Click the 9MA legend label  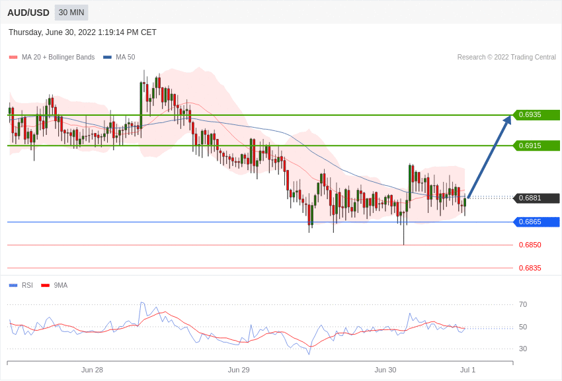[x=61, y=285]
